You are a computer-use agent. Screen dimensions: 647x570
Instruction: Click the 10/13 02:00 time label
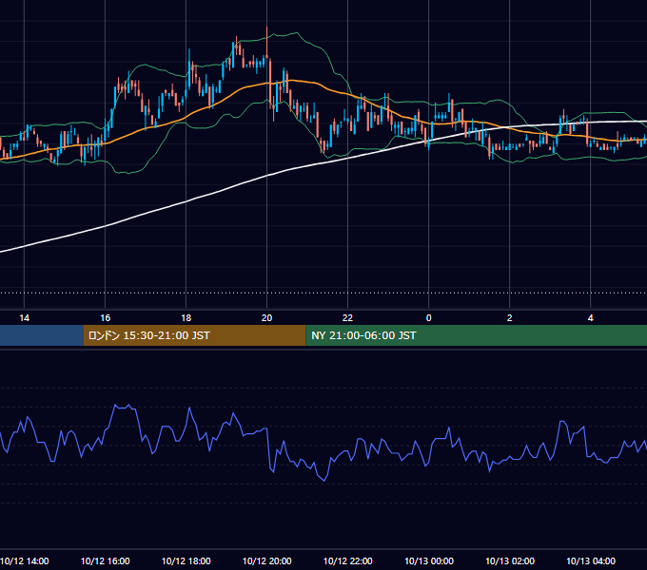pyautogui.click(x=510, y=560)
